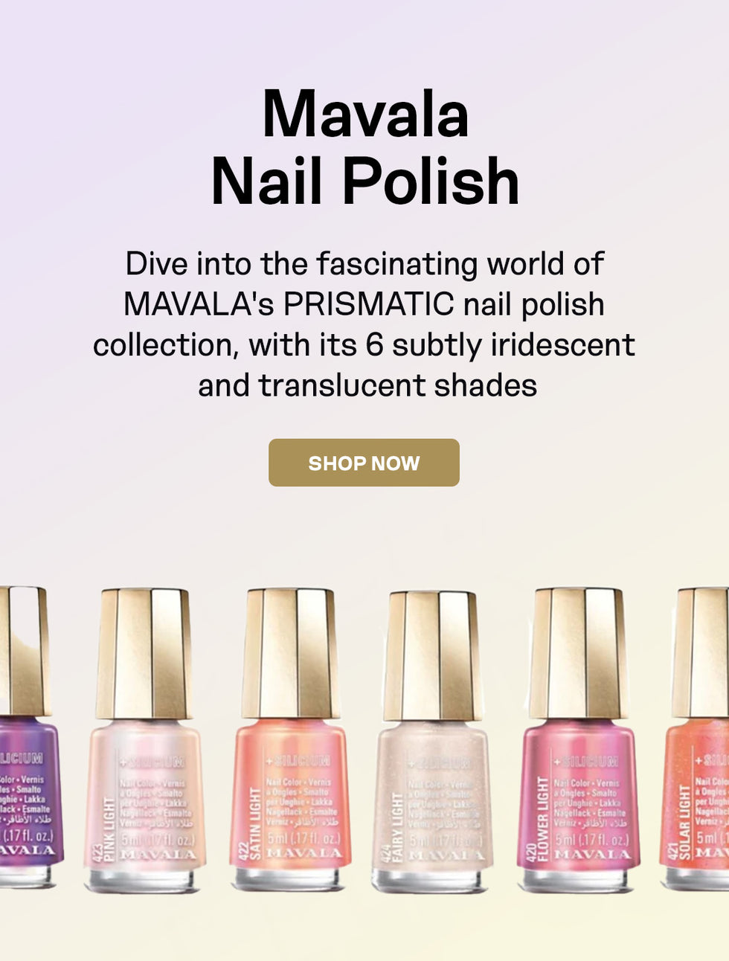This screenshot has width=729, height=961.
Task: Click the gold cap of Pink Light bottle
Action: (x=144, y=654)
